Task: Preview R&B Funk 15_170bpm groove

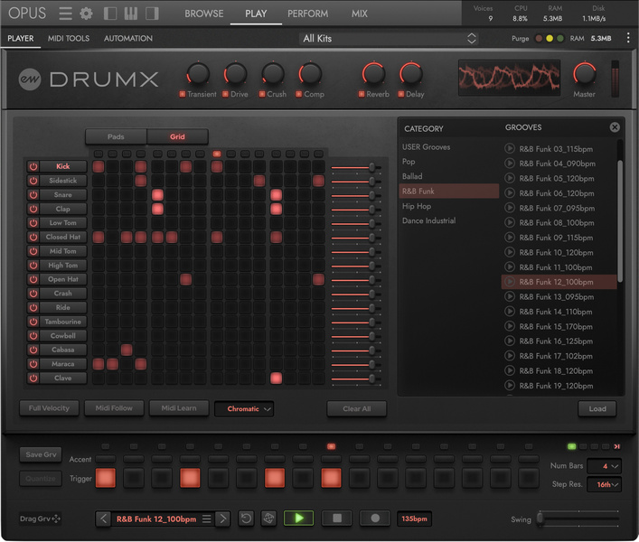Action: (x=510, y=326)
